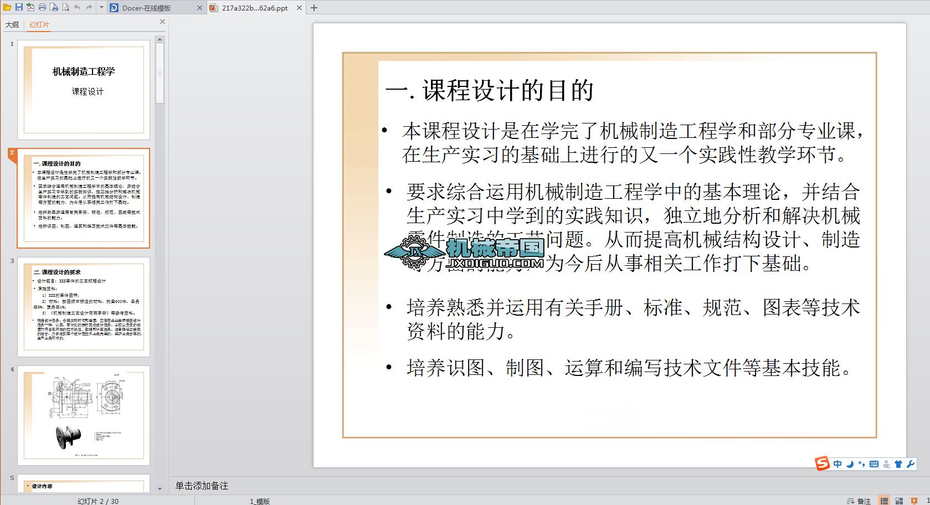Click the Sogou input method S logo
This screenshot has width=930, height=505.
[x=822, y=463]
